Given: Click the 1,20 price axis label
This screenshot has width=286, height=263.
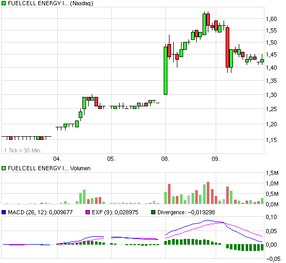Looking at the screenshot, I should pyautogui.click(x=271, y=124).
